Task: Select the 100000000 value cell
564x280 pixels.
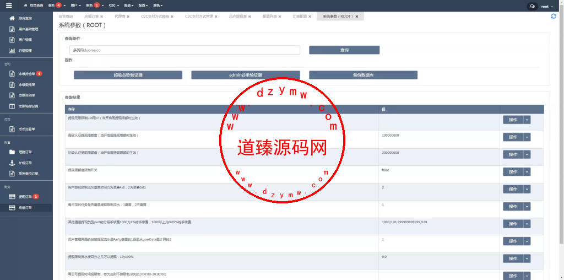Action: [439, 139]
